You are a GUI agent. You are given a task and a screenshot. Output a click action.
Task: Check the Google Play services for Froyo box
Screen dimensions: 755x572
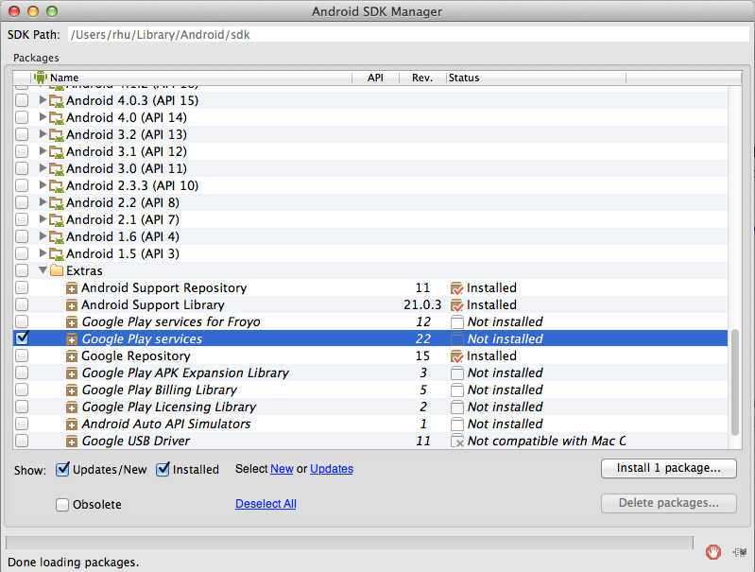click(x=22, y=321)
